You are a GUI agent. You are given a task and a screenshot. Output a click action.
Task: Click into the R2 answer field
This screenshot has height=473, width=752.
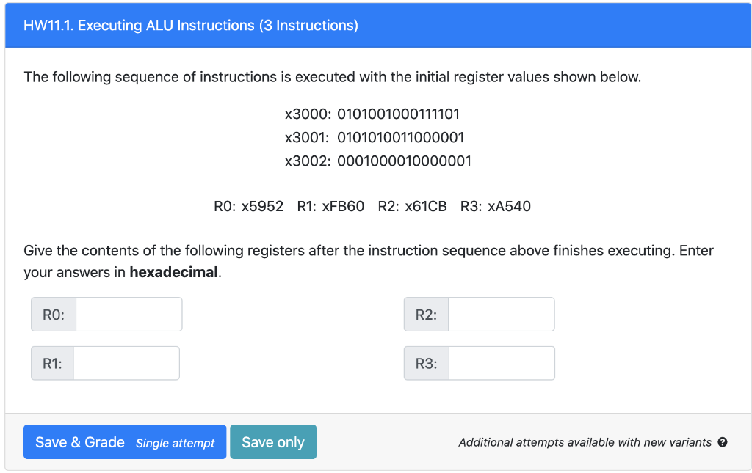pos(502,314)
